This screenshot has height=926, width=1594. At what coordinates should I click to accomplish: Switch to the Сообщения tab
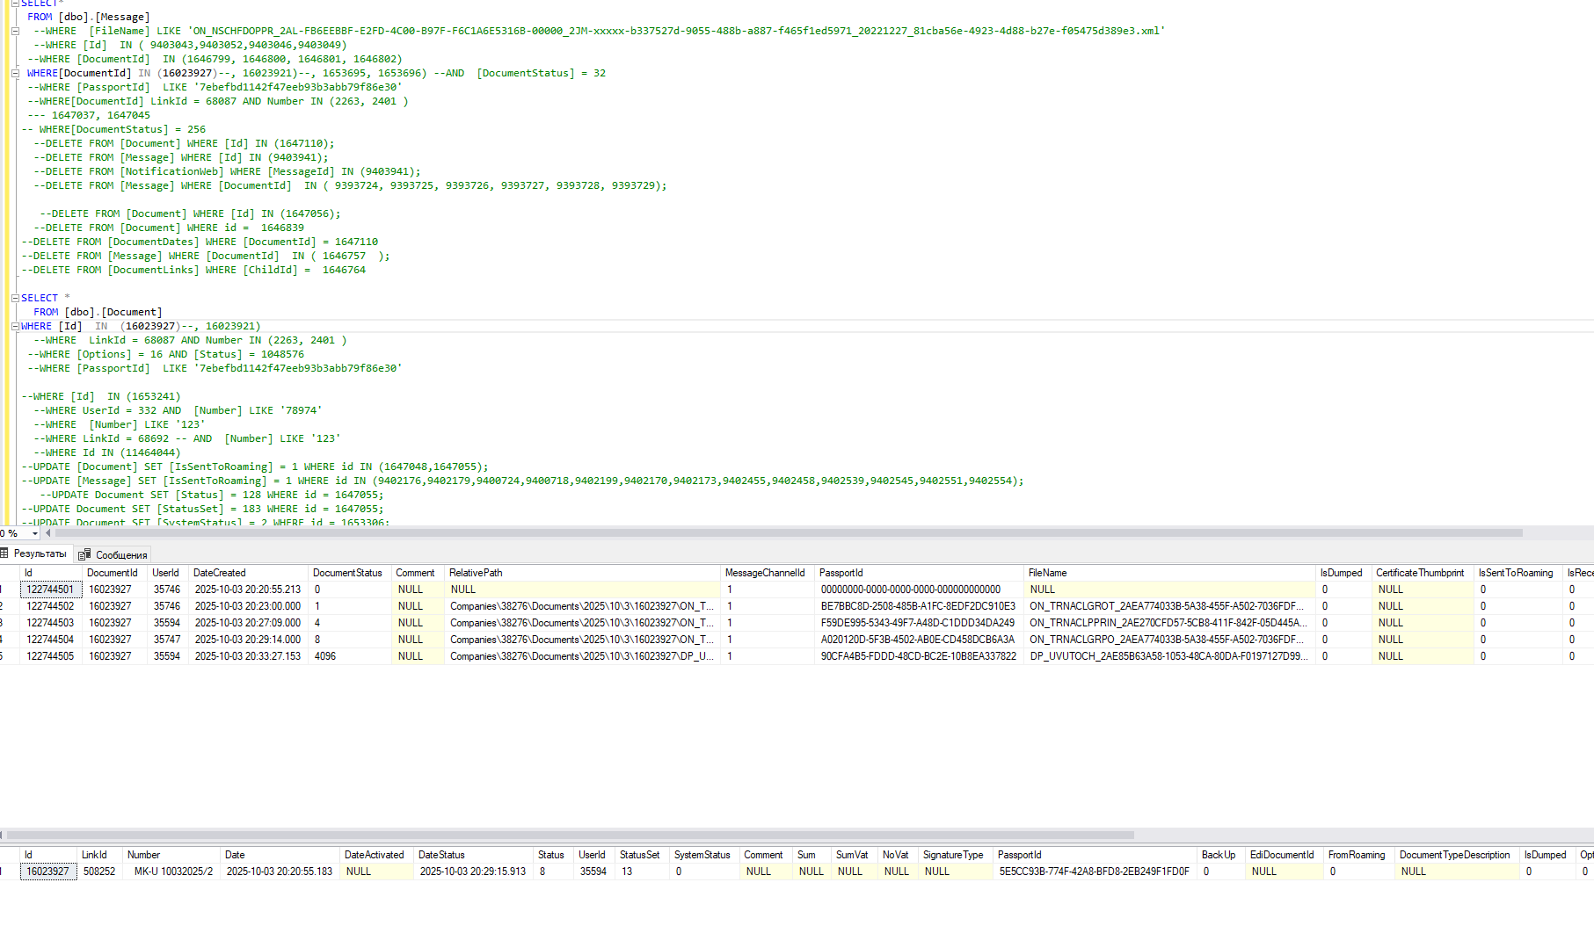[113, 554]
